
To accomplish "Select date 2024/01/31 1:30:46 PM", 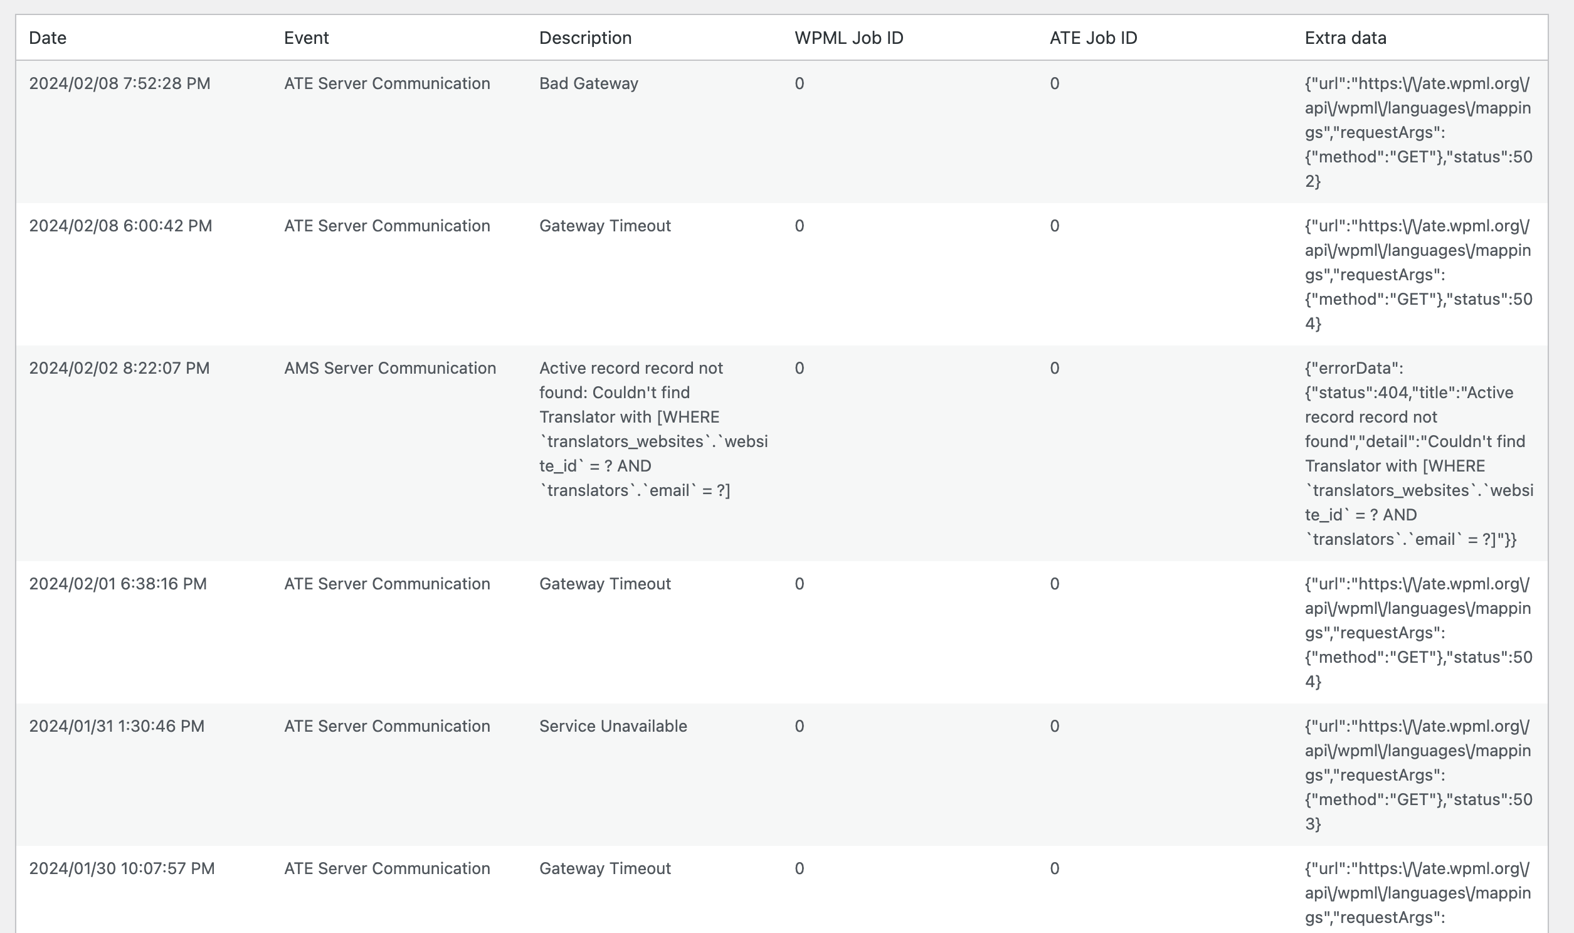I will tap(117, 726).
